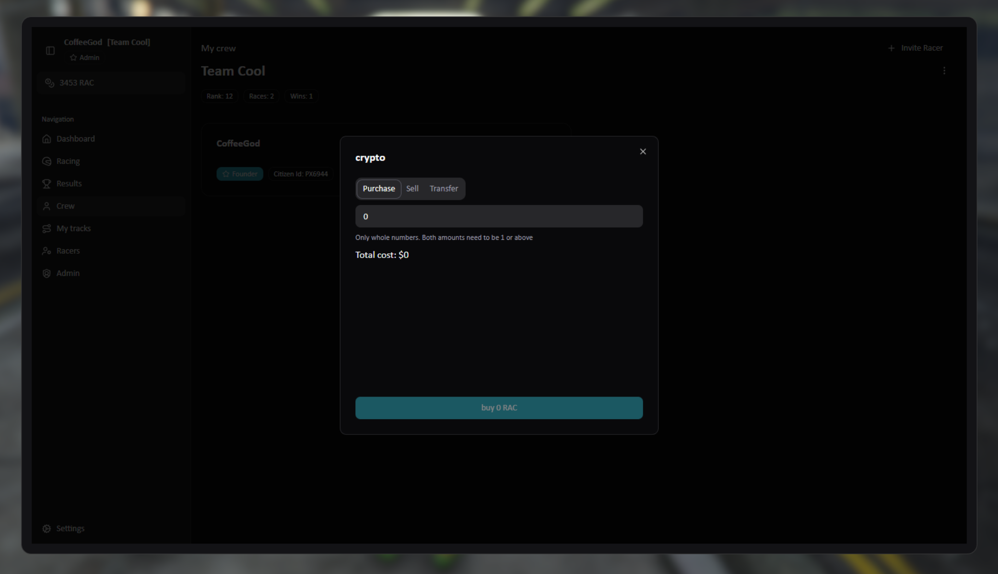Open Settings gear in sidebar
This screenshot has height=574, width=998.
[x=70, y=528]
